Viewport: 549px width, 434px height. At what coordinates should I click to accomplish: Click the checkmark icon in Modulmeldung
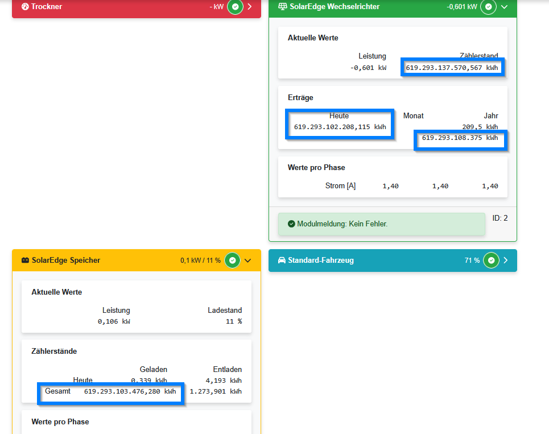[291, 224]
